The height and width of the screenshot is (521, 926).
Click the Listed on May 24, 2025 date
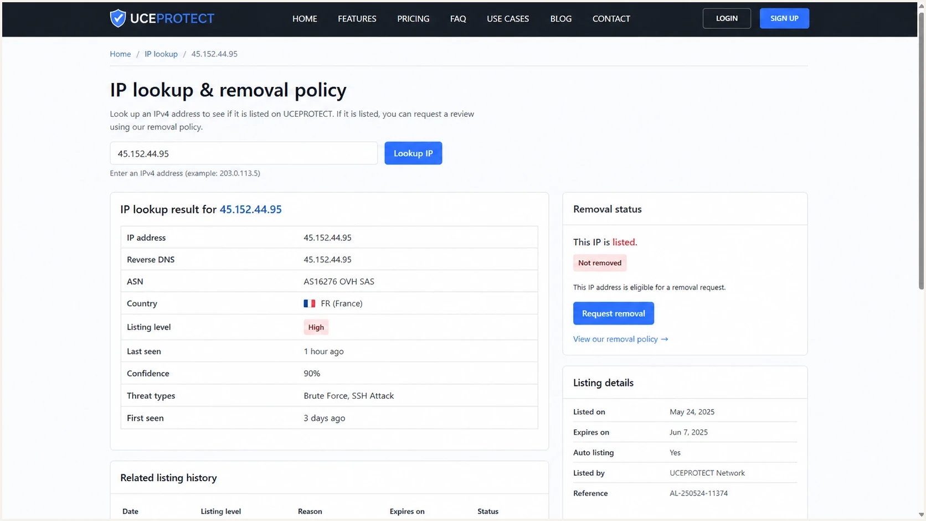pos(692,412)
